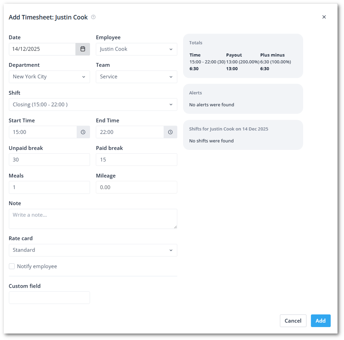This screenshot has width=344, height=340.
Task: Click the help question mark icon
Action: 93,17
